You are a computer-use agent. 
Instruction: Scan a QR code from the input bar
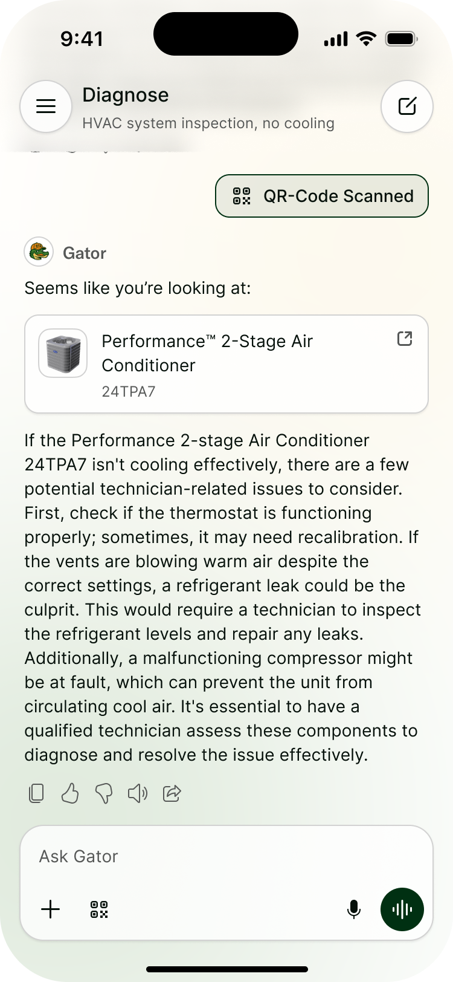pyautogui.click(x=99, y=909)
